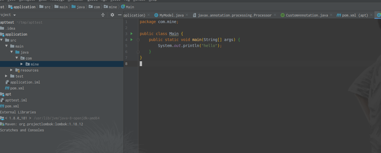Click the Main class icon in breadcrumb

coord(123,7)
